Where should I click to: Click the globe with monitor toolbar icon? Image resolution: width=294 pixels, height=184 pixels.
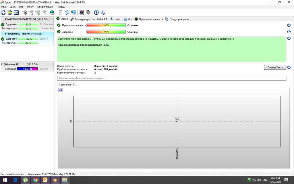tap(73, 13)
